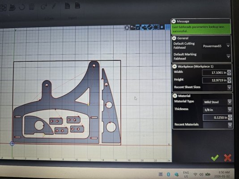Click the green checkmark to accept
This screenshot has height=179, width=239.
point(215,158)
